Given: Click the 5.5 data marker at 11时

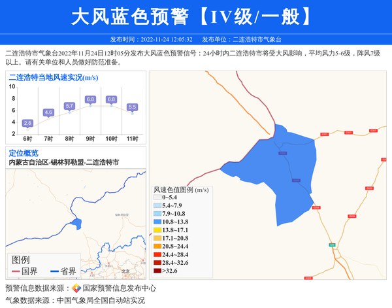Looking at the screenshot, I should click(x=132, y=107).
